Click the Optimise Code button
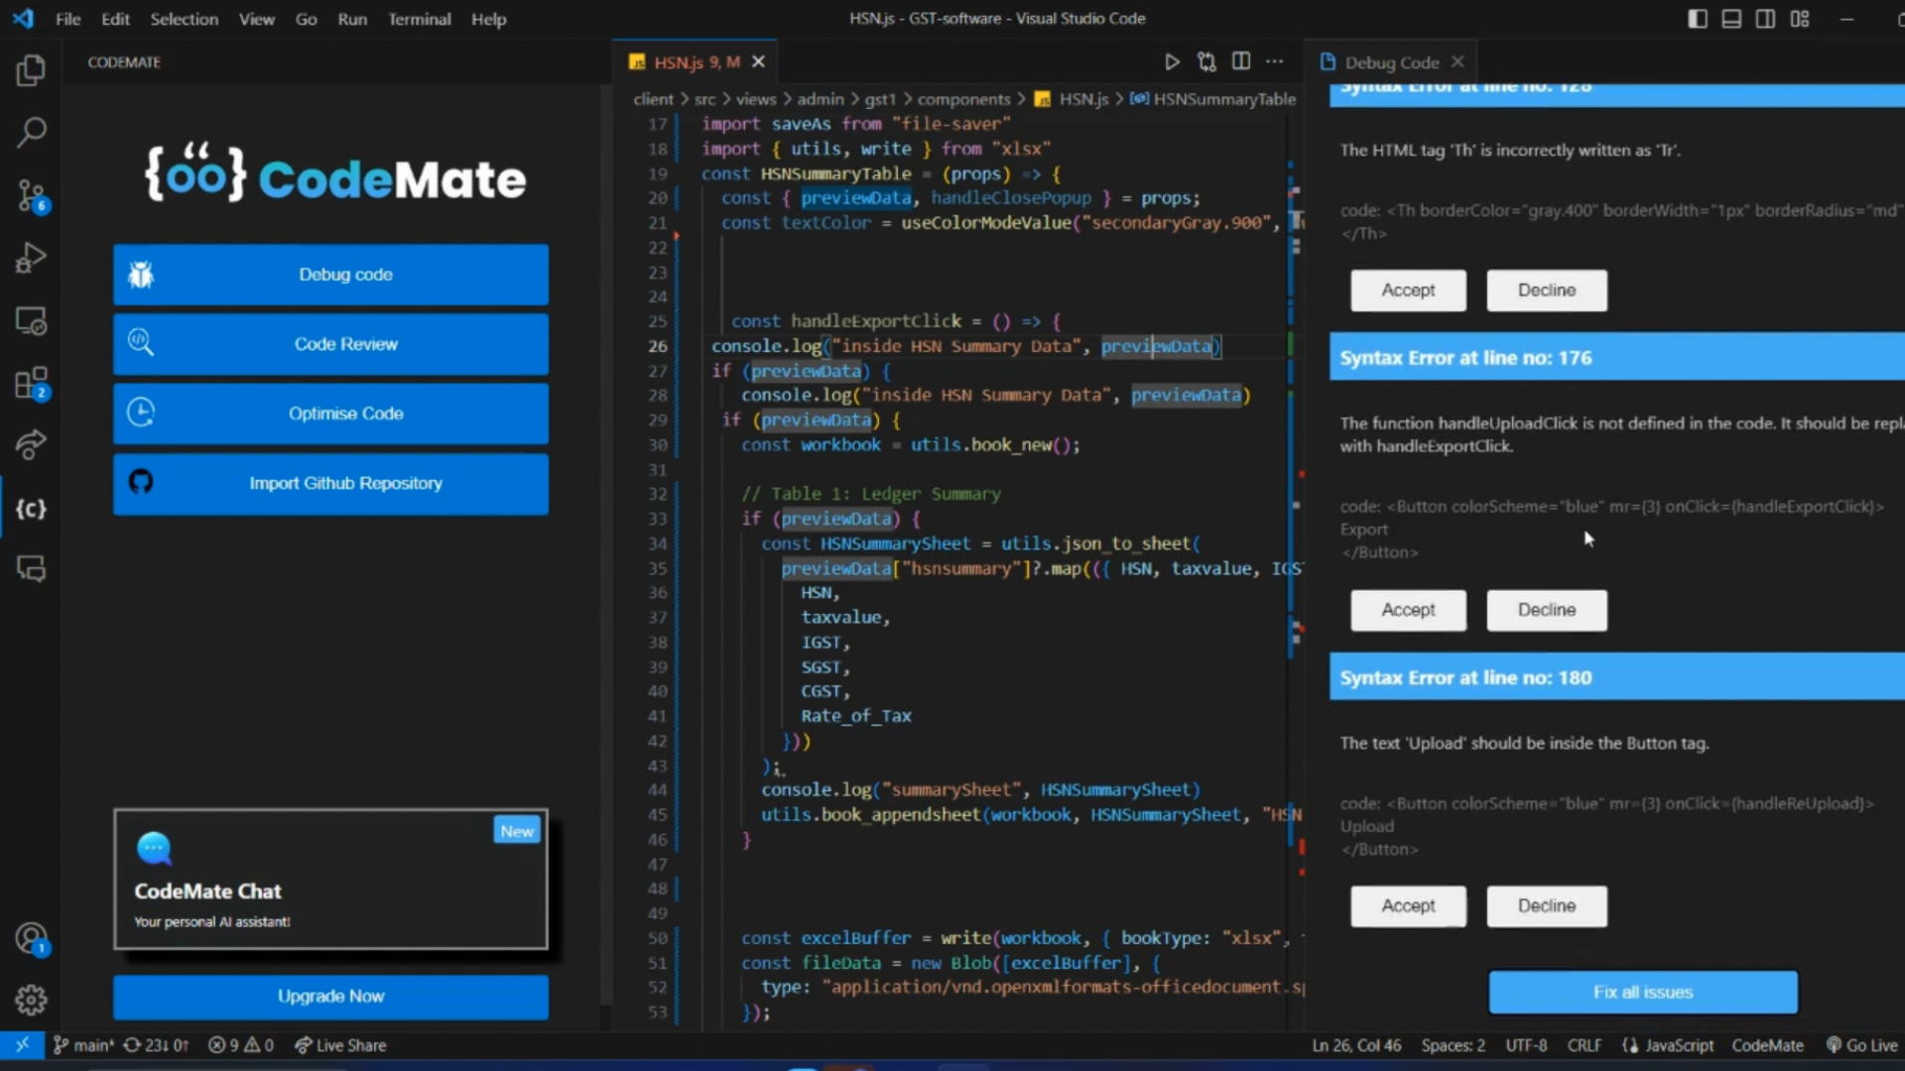The width and height of the screenshot is (1905, 1071). coord(330,414)
